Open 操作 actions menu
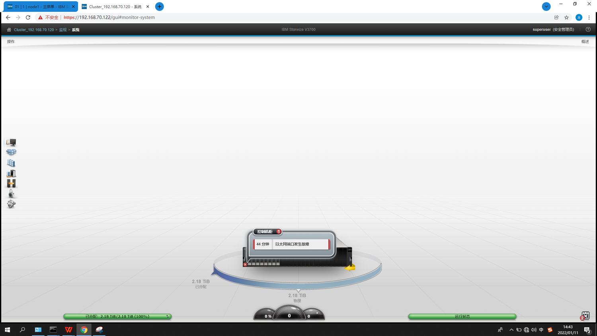This screenshot has width=597, height=336. pos(11,41)
